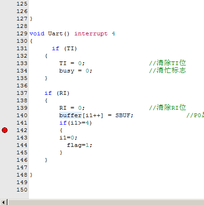204x205 pixels.
Task: Click 'if(i1>=4)' on line 141
Action: coord(76,123)
